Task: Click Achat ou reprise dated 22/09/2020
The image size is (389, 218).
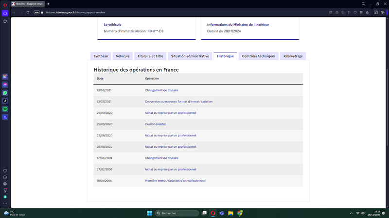Action: click(171, 136)
